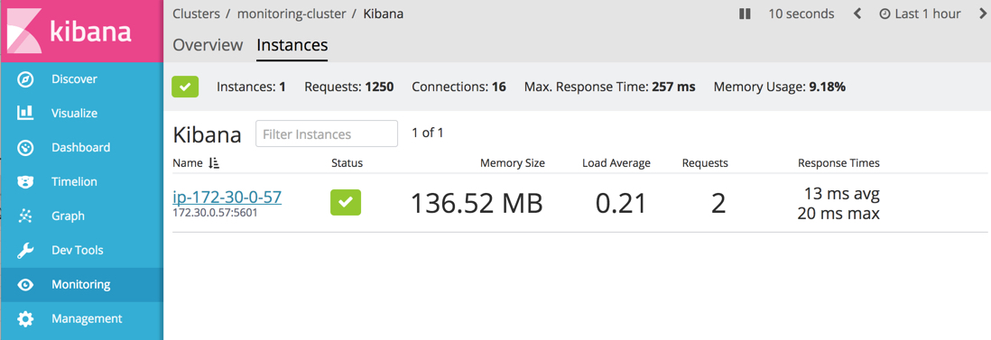Click 1 of 1 count text
Screen dimensions: 991x340
point(428,133)
